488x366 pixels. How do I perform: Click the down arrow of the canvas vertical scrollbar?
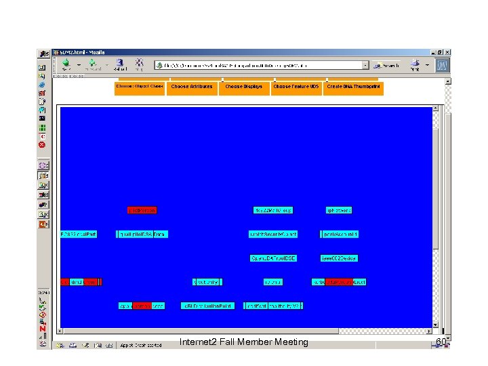tap(435, 325)
